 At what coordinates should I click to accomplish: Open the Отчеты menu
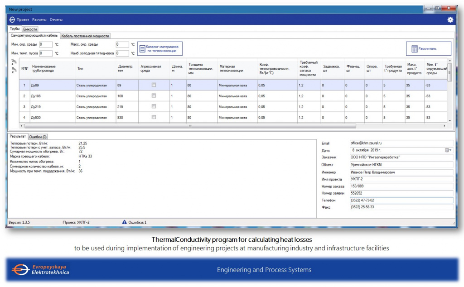56,20
